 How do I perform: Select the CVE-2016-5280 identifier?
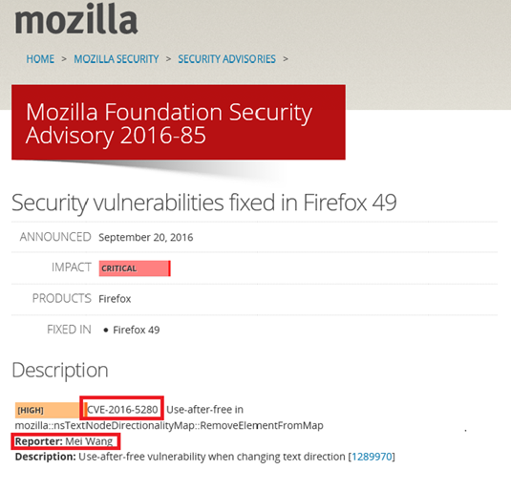[x=122, y=410]
